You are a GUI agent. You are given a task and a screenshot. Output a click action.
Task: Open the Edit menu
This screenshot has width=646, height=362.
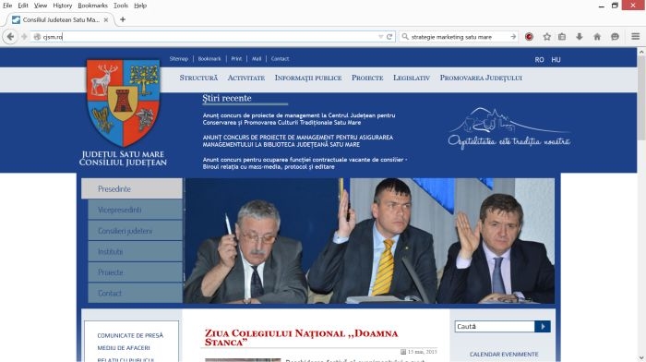pos(23,6)
